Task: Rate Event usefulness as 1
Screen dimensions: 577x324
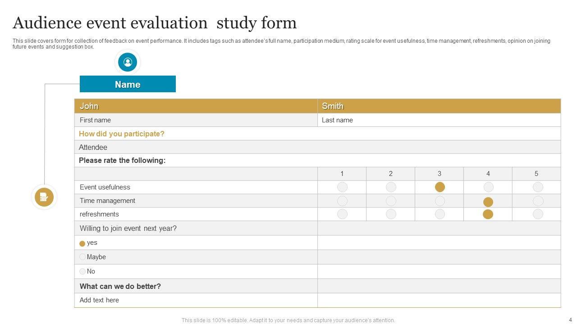Action: [x=343, y=187]
